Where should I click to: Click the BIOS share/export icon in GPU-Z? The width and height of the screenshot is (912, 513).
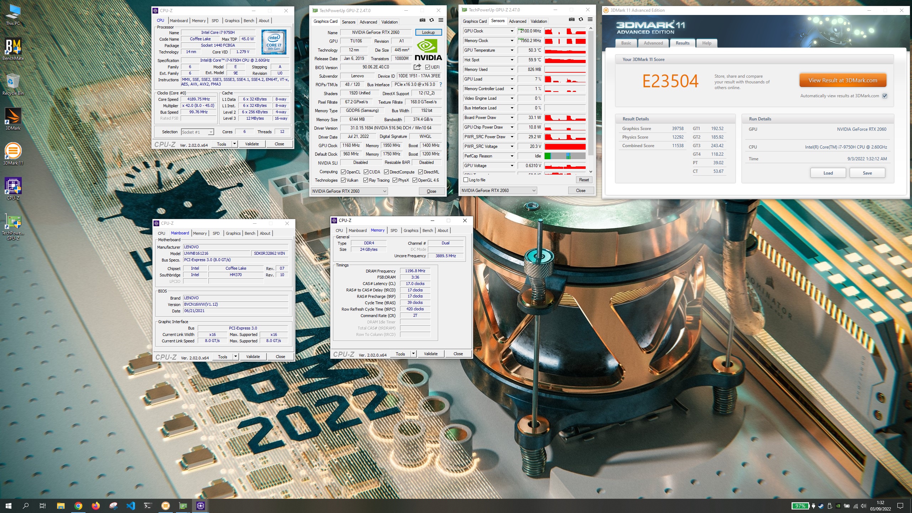click(417, 67)
